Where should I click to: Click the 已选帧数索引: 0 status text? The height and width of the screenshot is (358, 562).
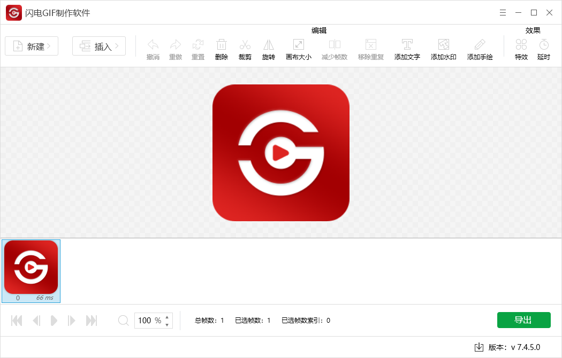[x=306, y=321]
